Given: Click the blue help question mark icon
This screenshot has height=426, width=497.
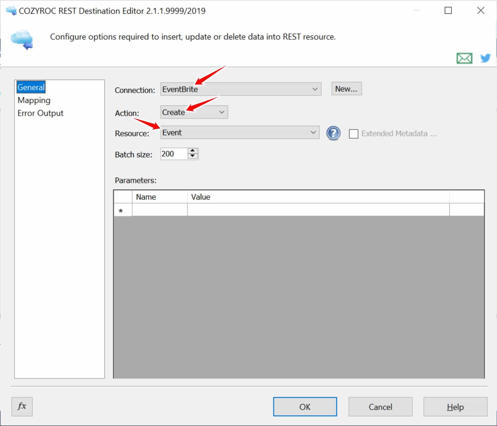Looking at the screenshot, I should (333, 133).
